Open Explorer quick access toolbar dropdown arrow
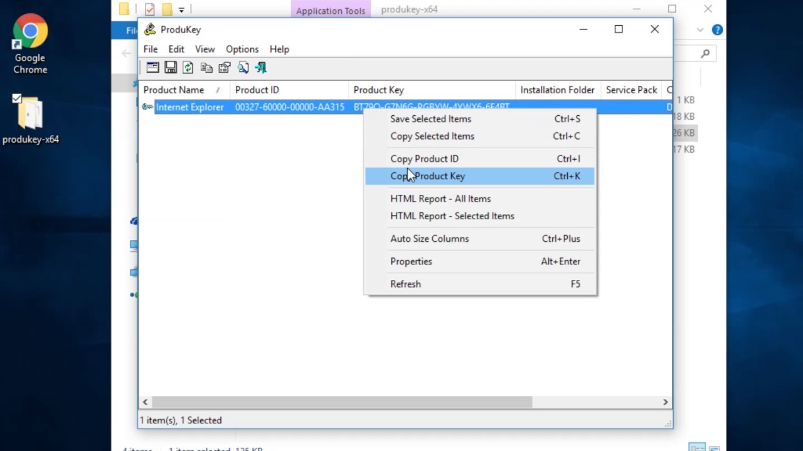 click(x=181, y=9)
